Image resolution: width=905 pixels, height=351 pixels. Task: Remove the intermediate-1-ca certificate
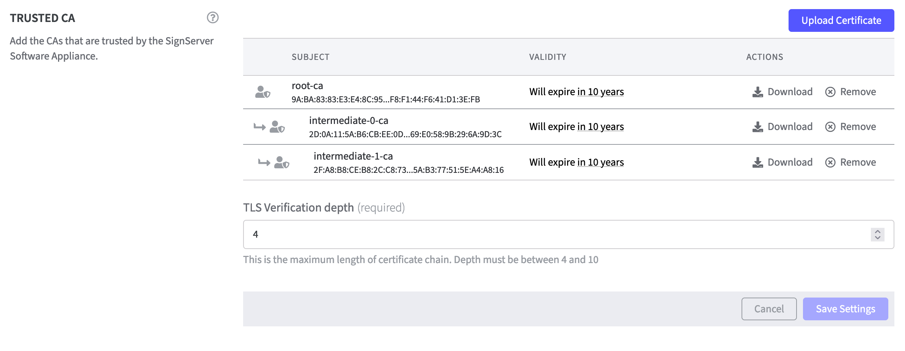(850, 163)
